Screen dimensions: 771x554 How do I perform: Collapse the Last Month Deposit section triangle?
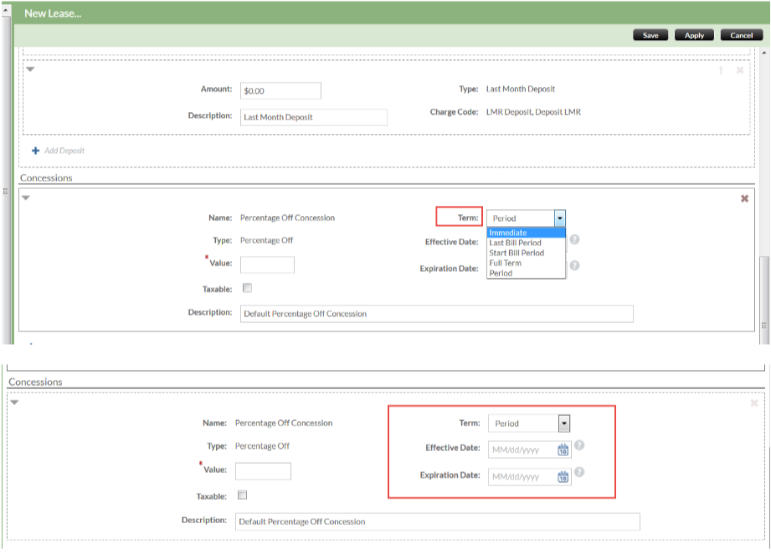pos(30,69)
